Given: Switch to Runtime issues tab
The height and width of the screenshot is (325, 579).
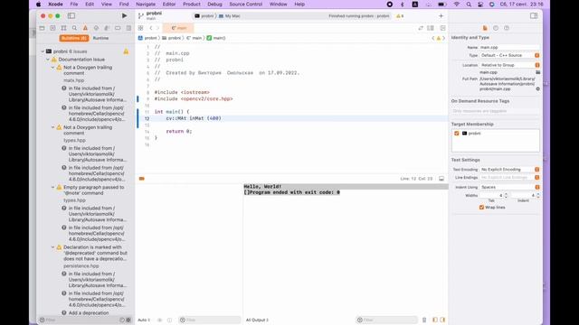Looking at the screenshot, I should [x=100, y=38].
